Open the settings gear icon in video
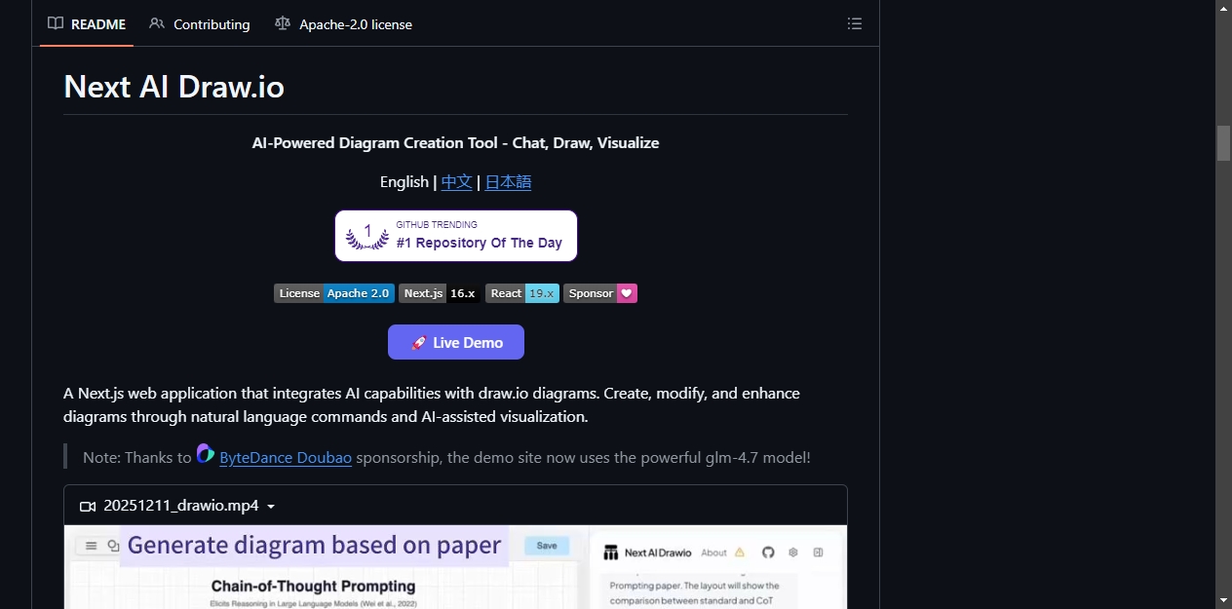 793,552
